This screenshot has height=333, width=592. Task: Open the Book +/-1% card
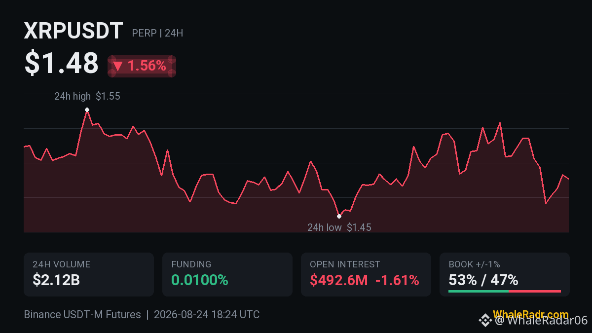tap(505, 274)
